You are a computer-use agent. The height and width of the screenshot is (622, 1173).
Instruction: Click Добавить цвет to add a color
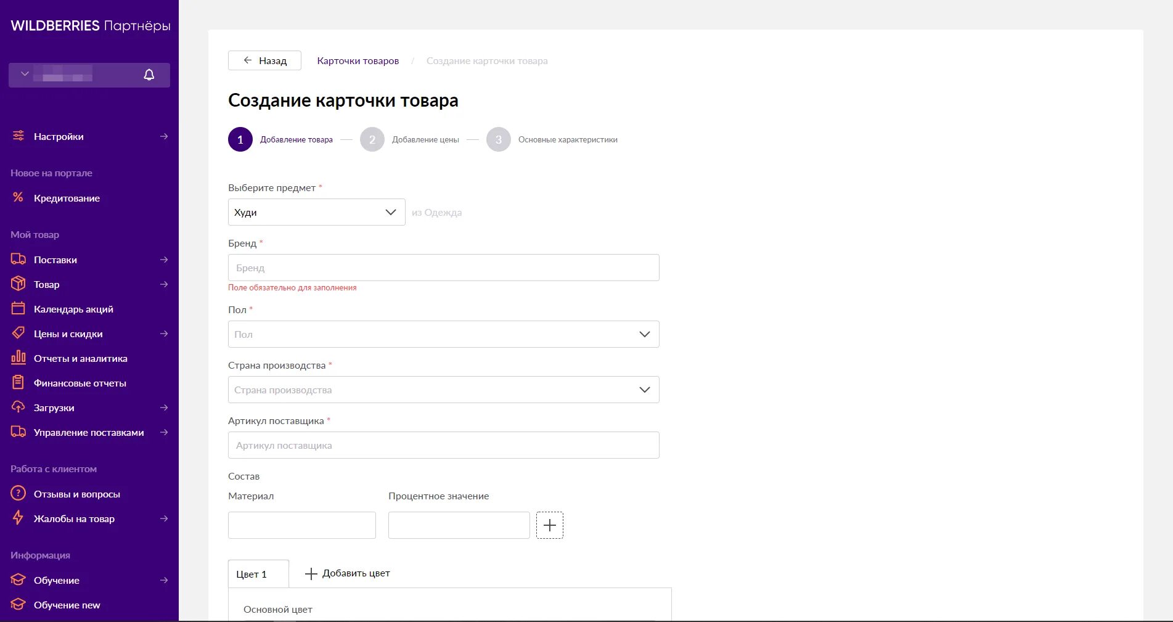tap(348, 573)
